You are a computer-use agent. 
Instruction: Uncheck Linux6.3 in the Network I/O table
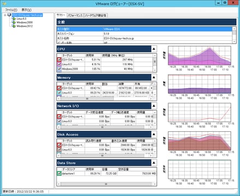point(59,121)
